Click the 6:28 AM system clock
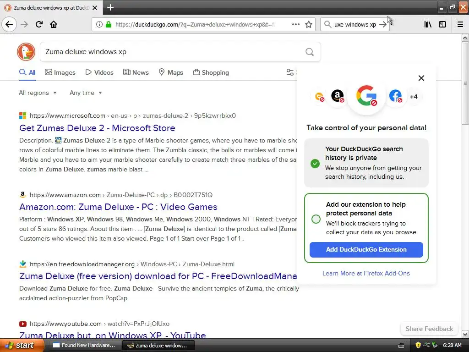The height and width of the screenshot is (352, 469). [x=452, y=345]
